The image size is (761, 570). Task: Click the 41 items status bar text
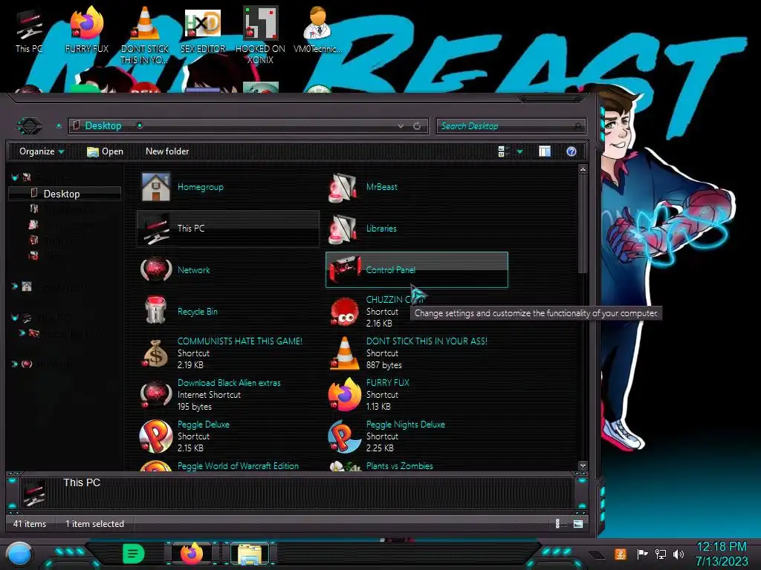[x=30, y=524]
